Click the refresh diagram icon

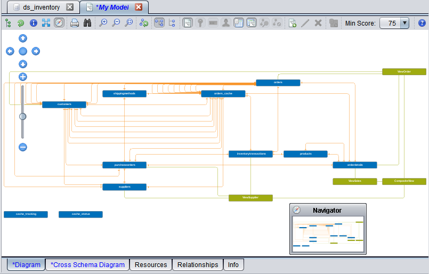click(21, 23)
